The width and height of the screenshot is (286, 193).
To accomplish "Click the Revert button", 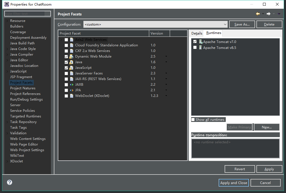I will tap(240, 169).
